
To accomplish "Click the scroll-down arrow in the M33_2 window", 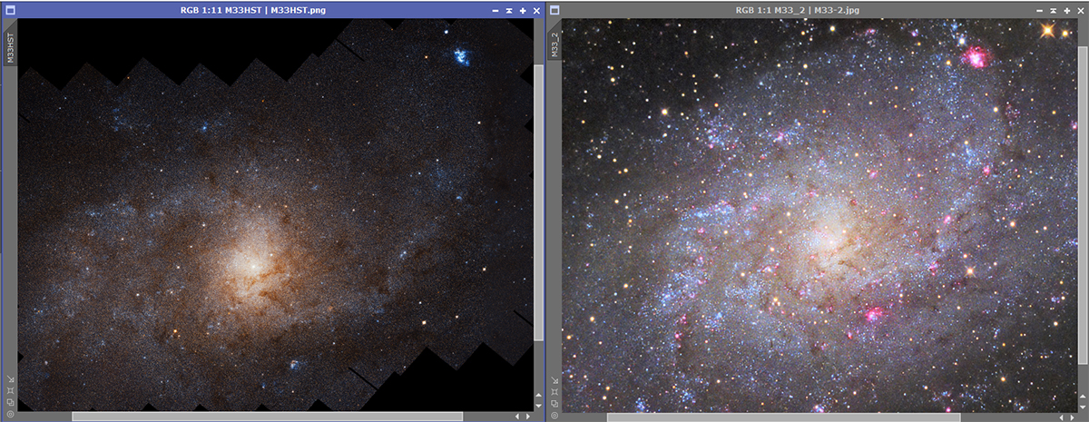I will 1083,407.
